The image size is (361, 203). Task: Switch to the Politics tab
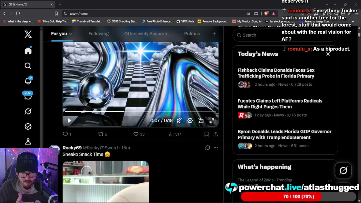point(192,34)
